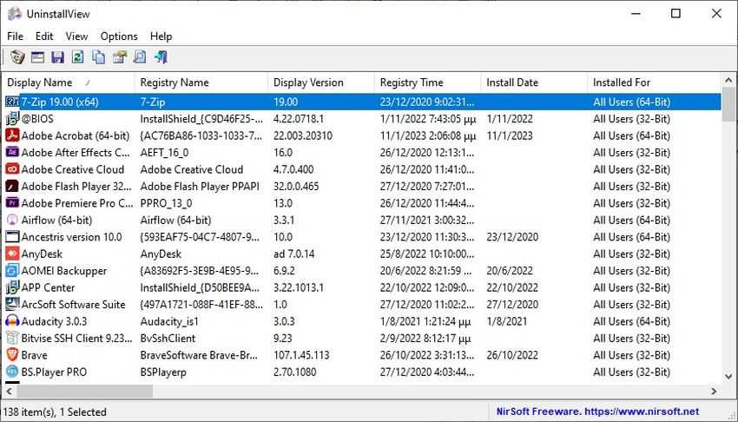The height and width of the screenshot is (422, 738).
Task: Select the 'Airflow (64-bit)' Display Name cell
Action: tap(56, 221)
